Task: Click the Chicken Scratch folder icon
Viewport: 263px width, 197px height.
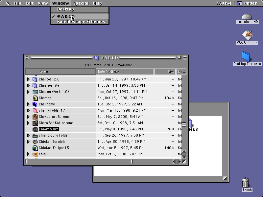Action: [35, 142]
